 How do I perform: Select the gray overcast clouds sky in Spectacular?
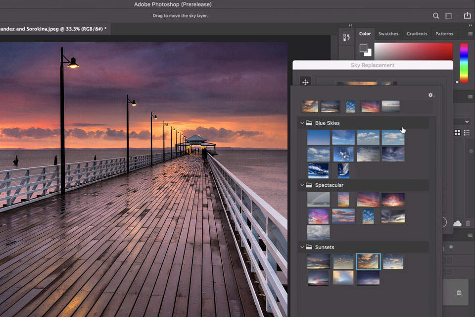pyautogui.click(x=318, y=232)
